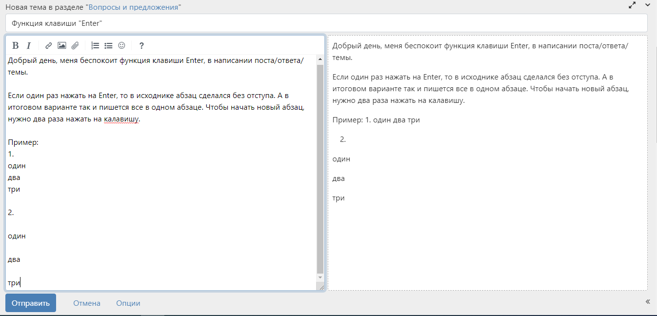657x316 pixels.
Task: Open the "Вопросы и предложения" section link
Action: tap(133, 8)
